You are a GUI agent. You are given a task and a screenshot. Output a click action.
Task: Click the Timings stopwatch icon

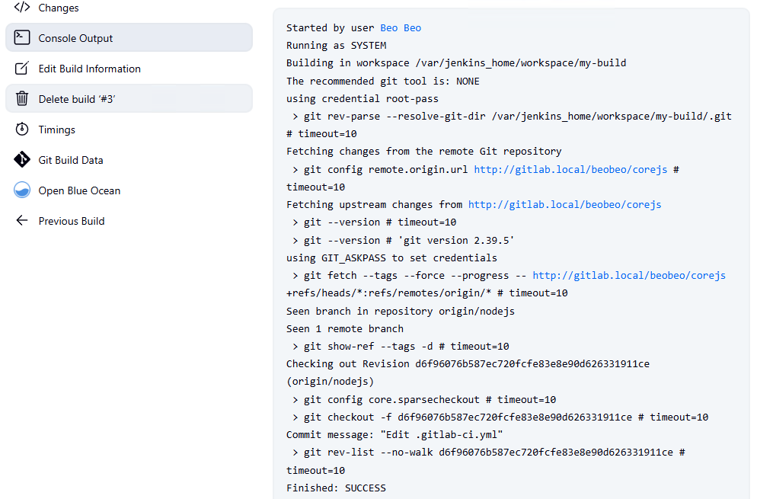22,130
